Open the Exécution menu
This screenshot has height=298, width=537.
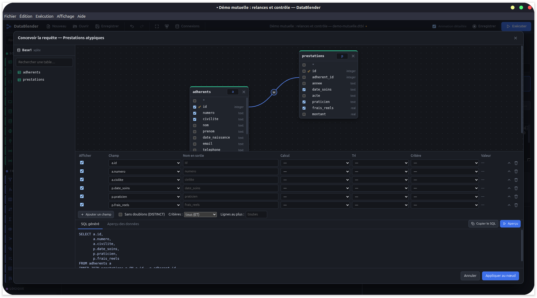44,16
